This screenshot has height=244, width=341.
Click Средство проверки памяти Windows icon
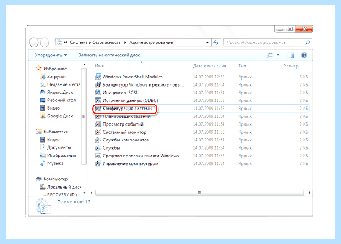[98, 156]
